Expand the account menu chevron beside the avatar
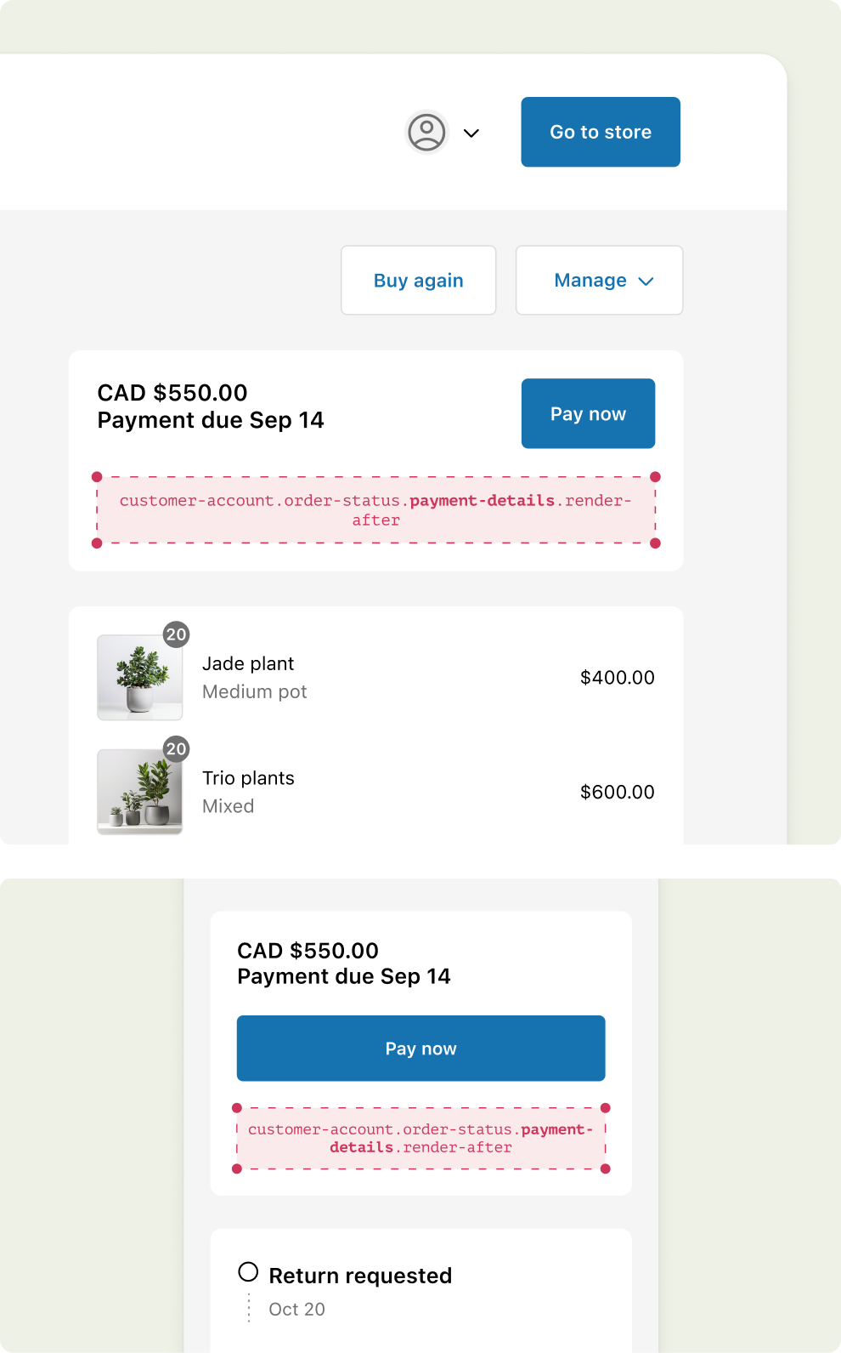This screenshot has width=841, height=1353. 472,133
